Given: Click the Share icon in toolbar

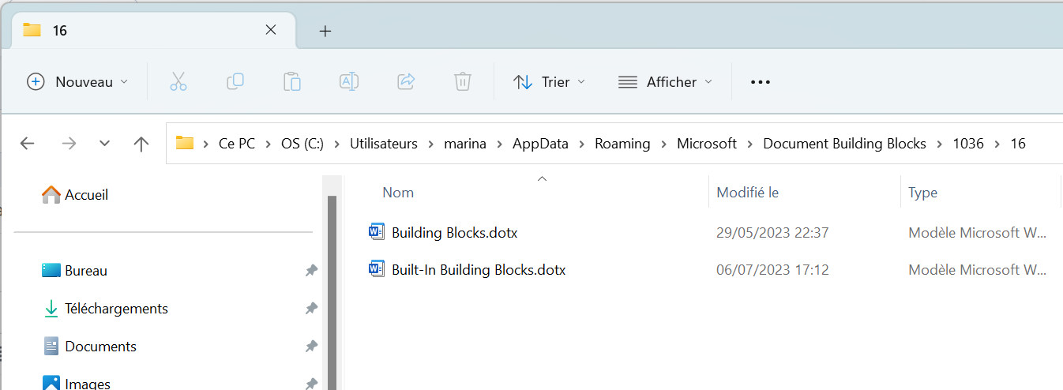Looking at the screenshot, I should tap(406, 81).
